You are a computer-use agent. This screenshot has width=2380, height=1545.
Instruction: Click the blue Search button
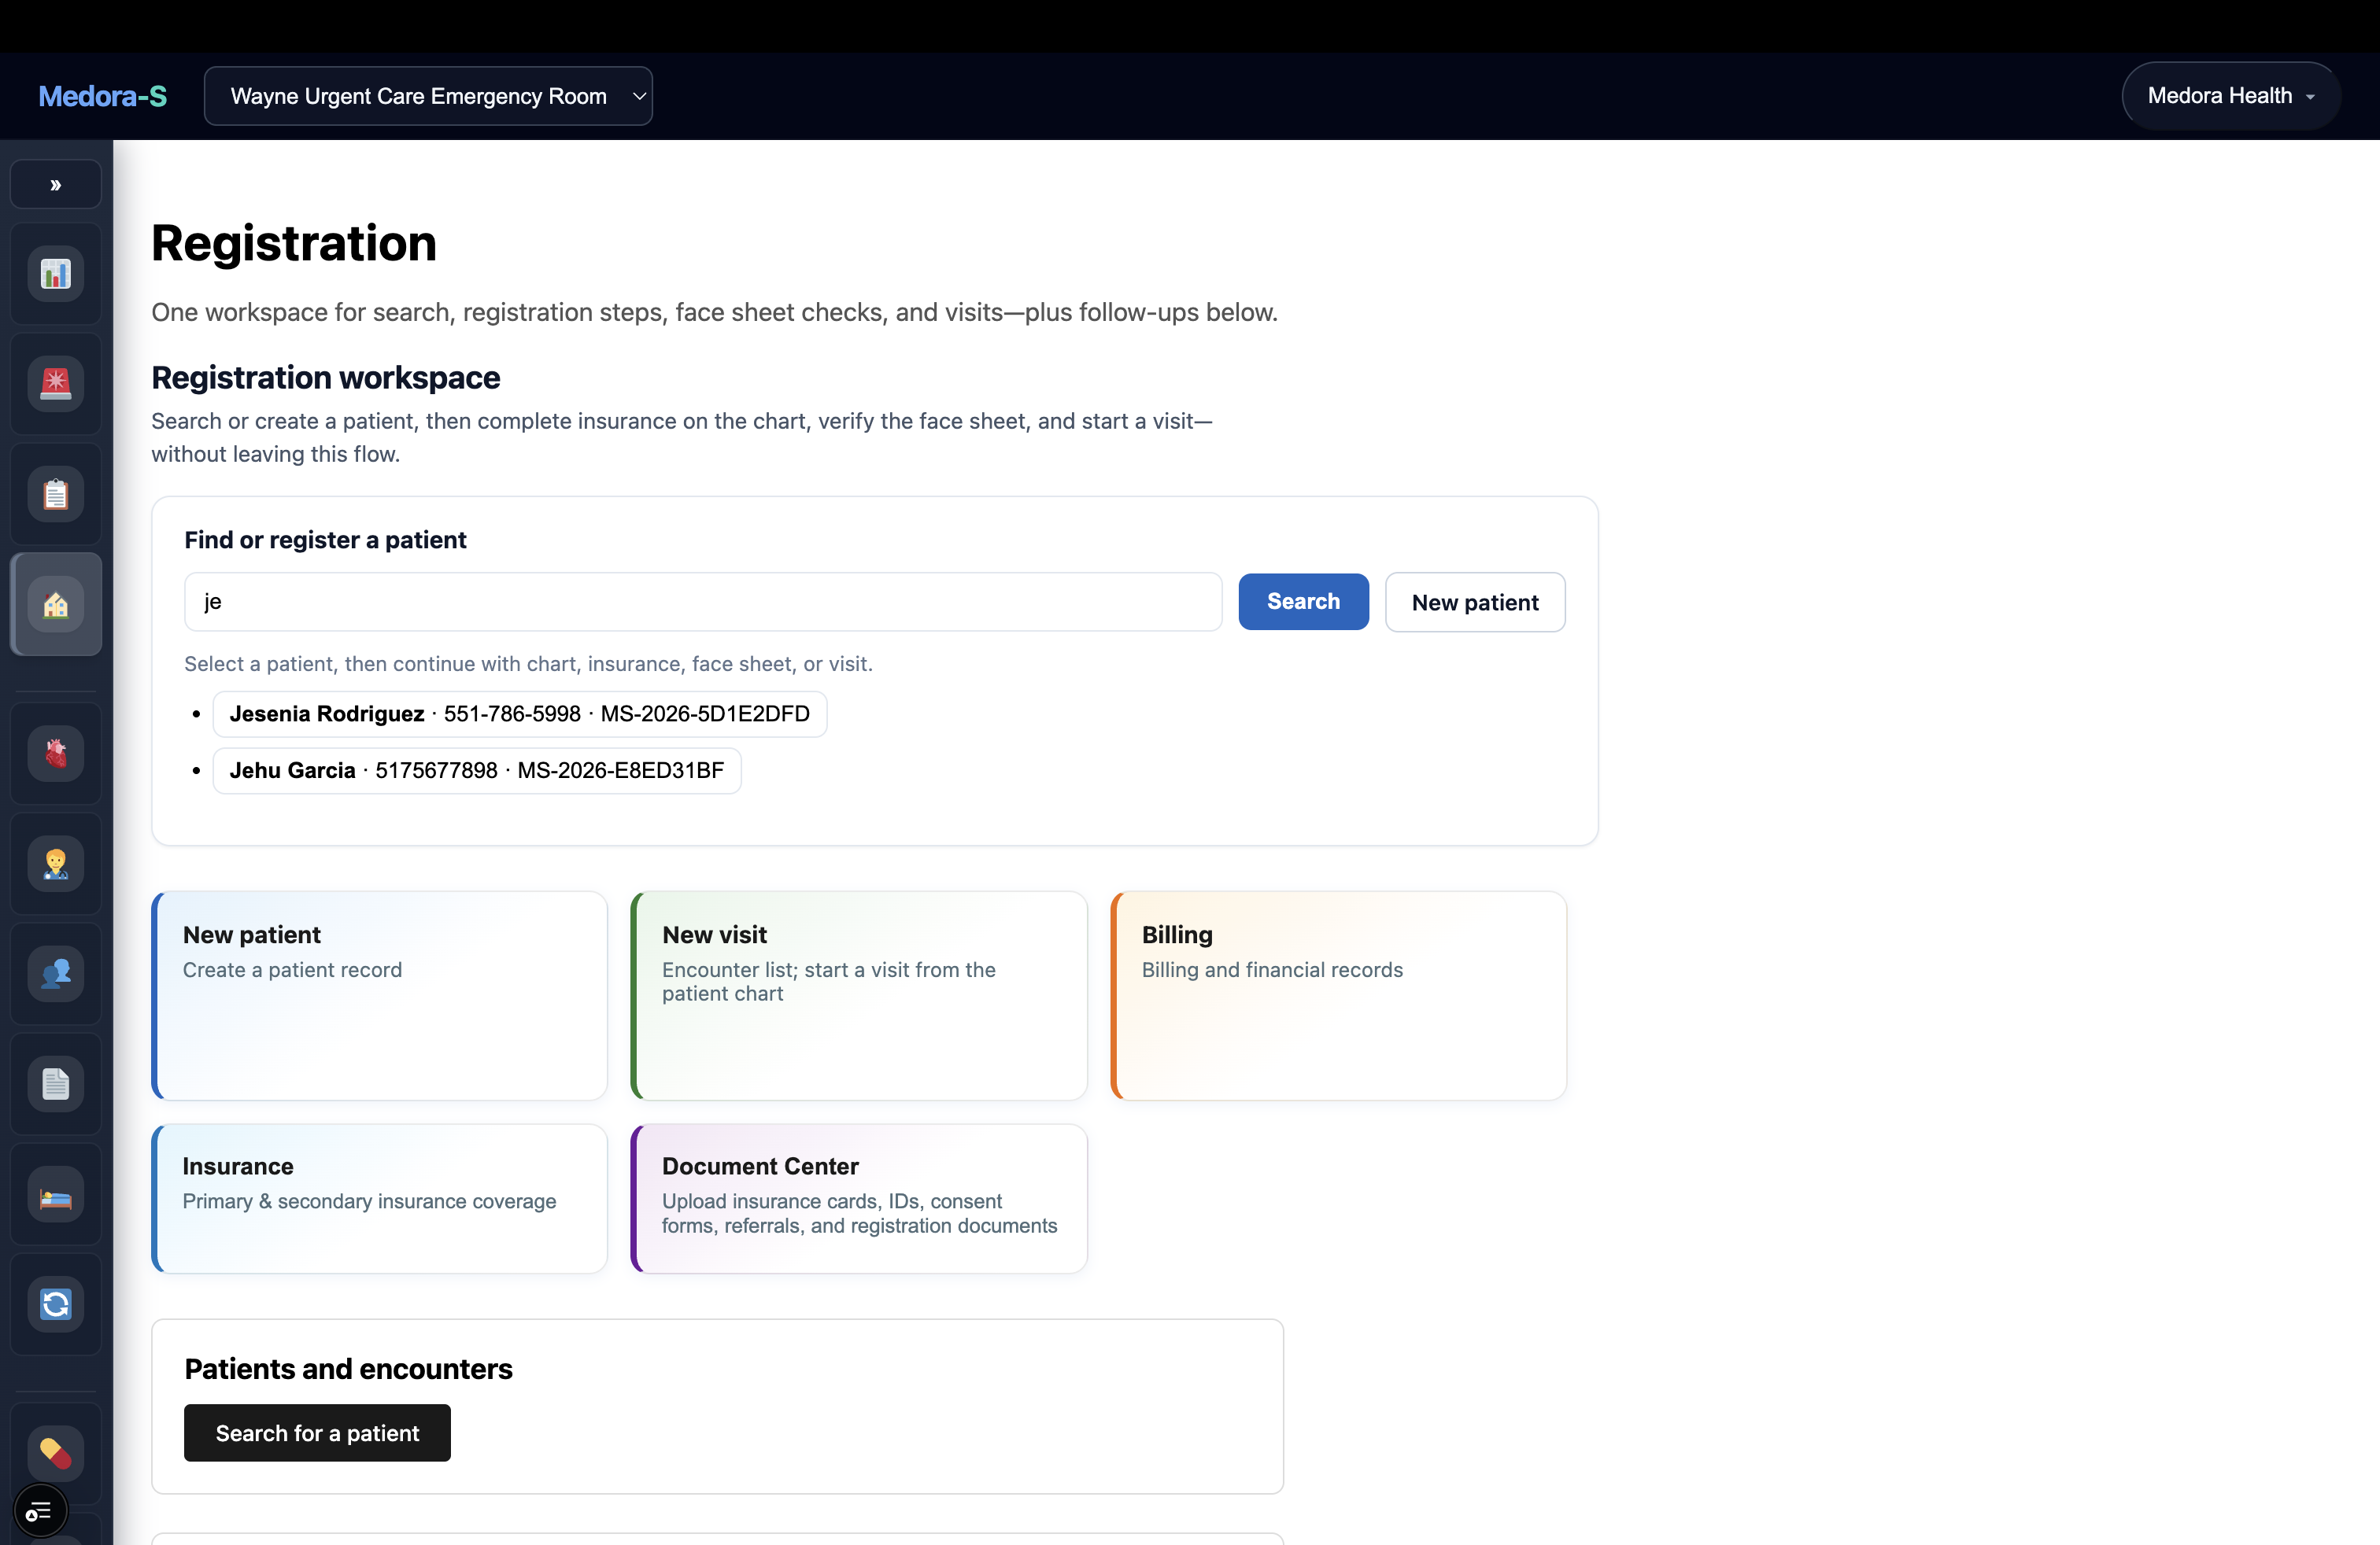(1303, 602)
